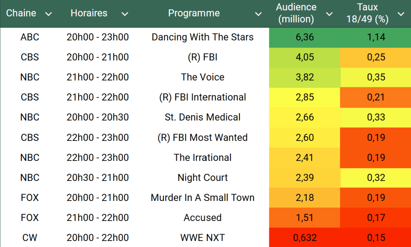Select the St. Denis Medical cell
This screenshot has width=411, height=247.
click(x=202, y=117)
